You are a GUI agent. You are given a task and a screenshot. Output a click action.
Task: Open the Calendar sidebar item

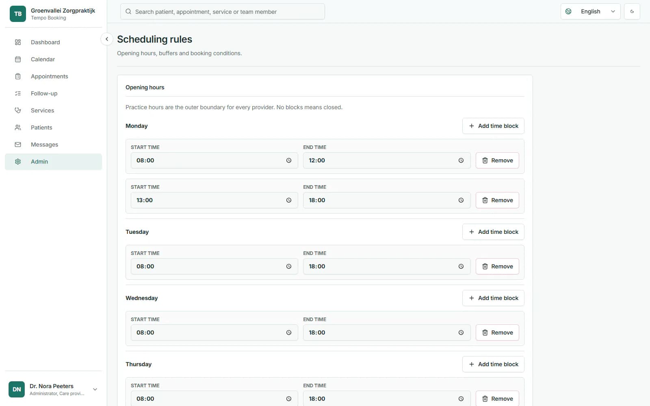53,59
